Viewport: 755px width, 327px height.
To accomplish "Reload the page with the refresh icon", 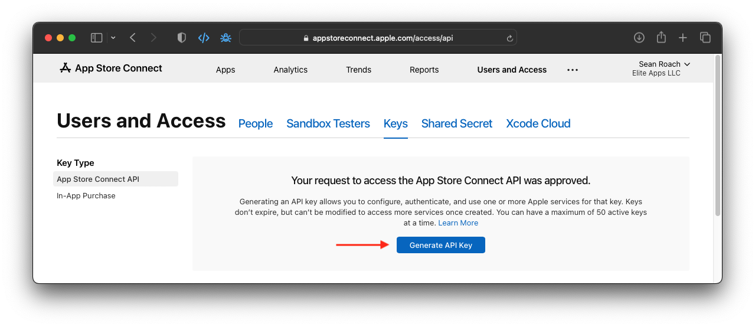I will coord(509,38).
